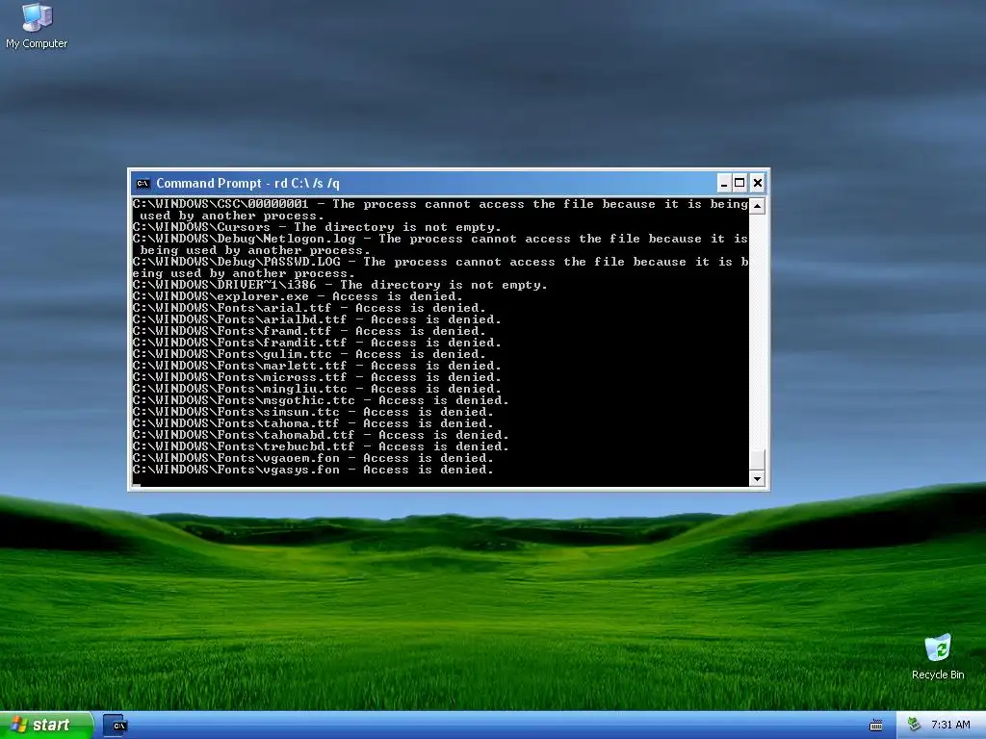Click the 'Command Prompt - rd C:\ /s /q' title

247,184
